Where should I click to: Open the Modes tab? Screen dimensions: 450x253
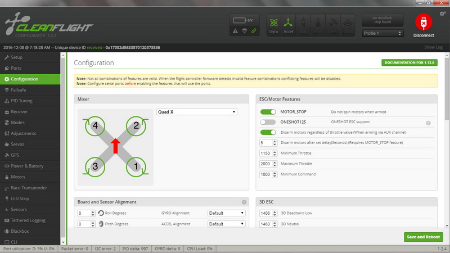[30, 123]
